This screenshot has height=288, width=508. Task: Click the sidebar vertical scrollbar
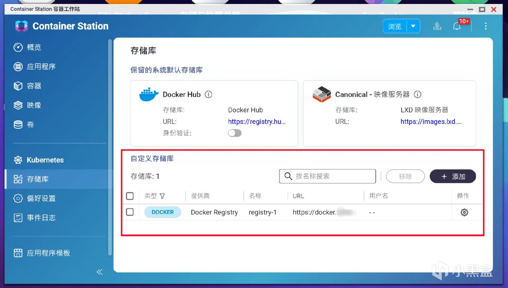click(x=110, y=147)
